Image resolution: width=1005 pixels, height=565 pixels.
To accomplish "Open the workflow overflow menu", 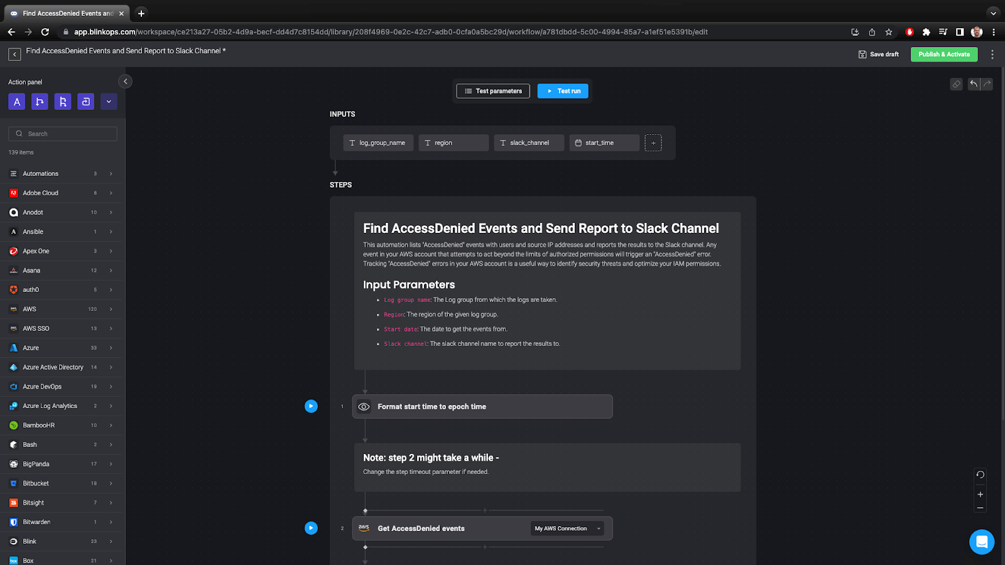I will tap(992, 54).
